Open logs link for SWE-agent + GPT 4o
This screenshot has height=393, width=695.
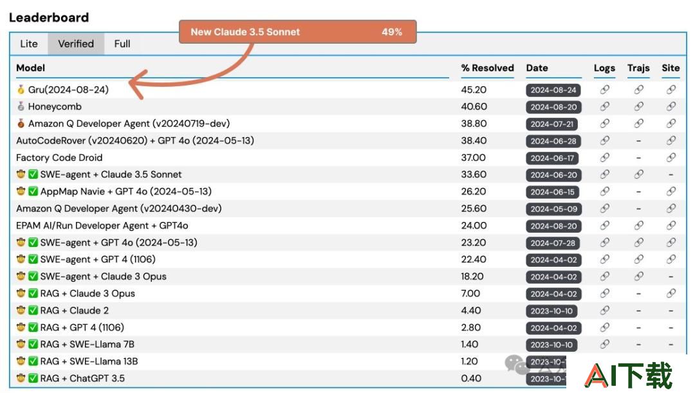[604, 242]
